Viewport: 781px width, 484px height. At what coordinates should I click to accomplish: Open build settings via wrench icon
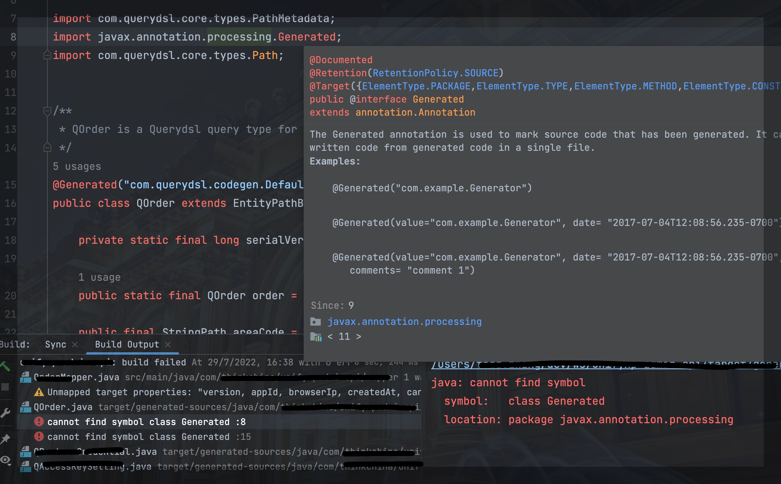tap(5, 413)
